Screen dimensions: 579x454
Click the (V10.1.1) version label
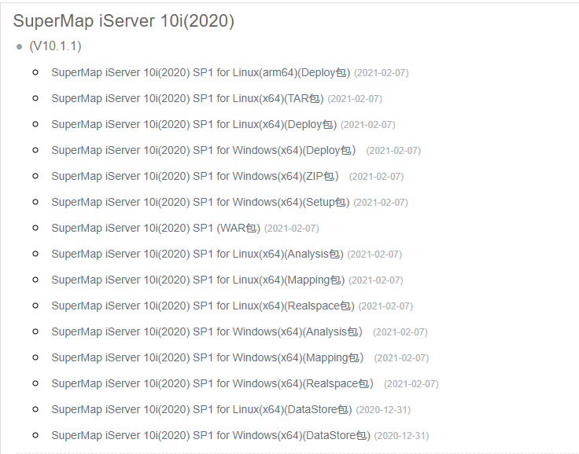point(55,46)
